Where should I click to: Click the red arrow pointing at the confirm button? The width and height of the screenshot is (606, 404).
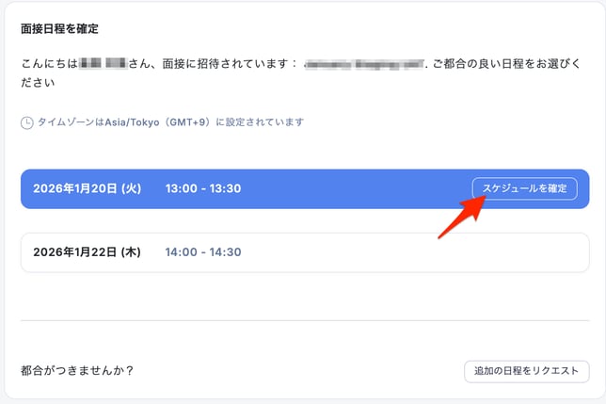(459, 222)
